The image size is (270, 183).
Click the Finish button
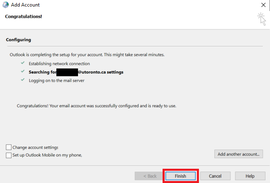pos(181,176)
